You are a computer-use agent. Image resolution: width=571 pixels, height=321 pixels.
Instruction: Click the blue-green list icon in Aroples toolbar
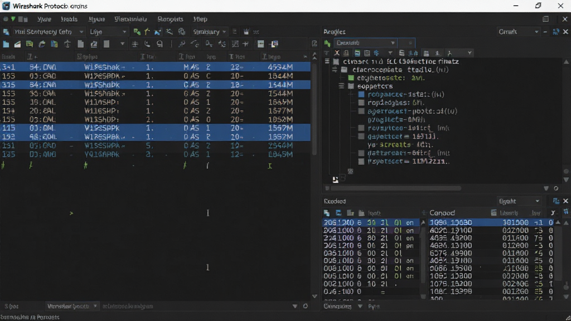click(357, 53)
